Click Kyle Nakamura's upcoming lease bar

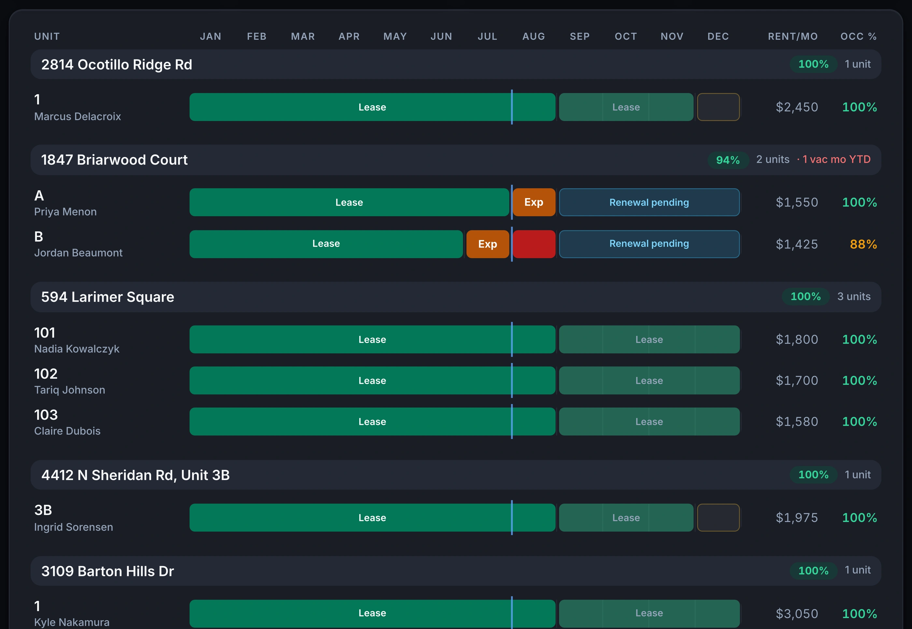[649, 613]
